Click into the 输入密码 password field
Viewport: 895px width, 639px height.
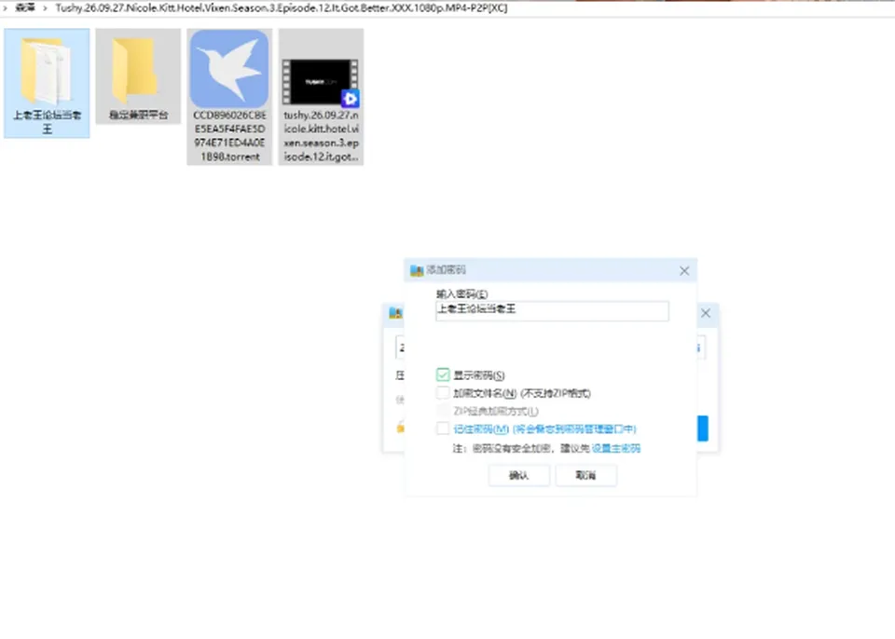click(552, 311)
